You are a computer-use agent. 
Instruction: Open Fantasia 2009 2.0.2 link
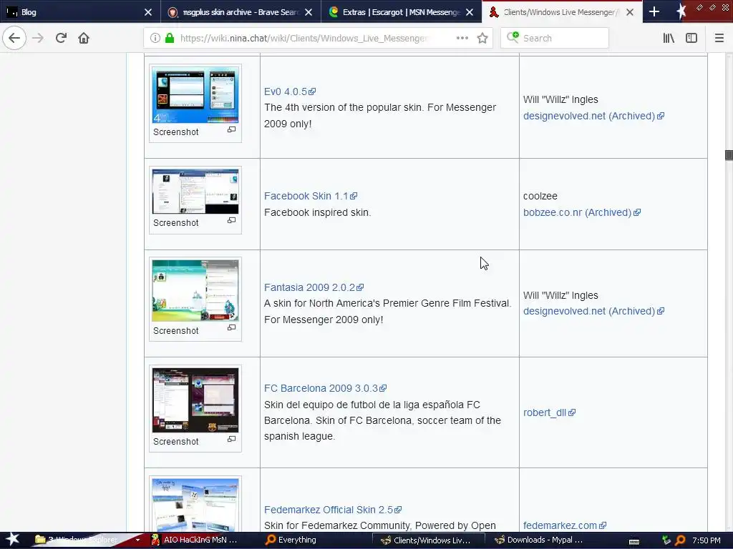tap(314, 287)
